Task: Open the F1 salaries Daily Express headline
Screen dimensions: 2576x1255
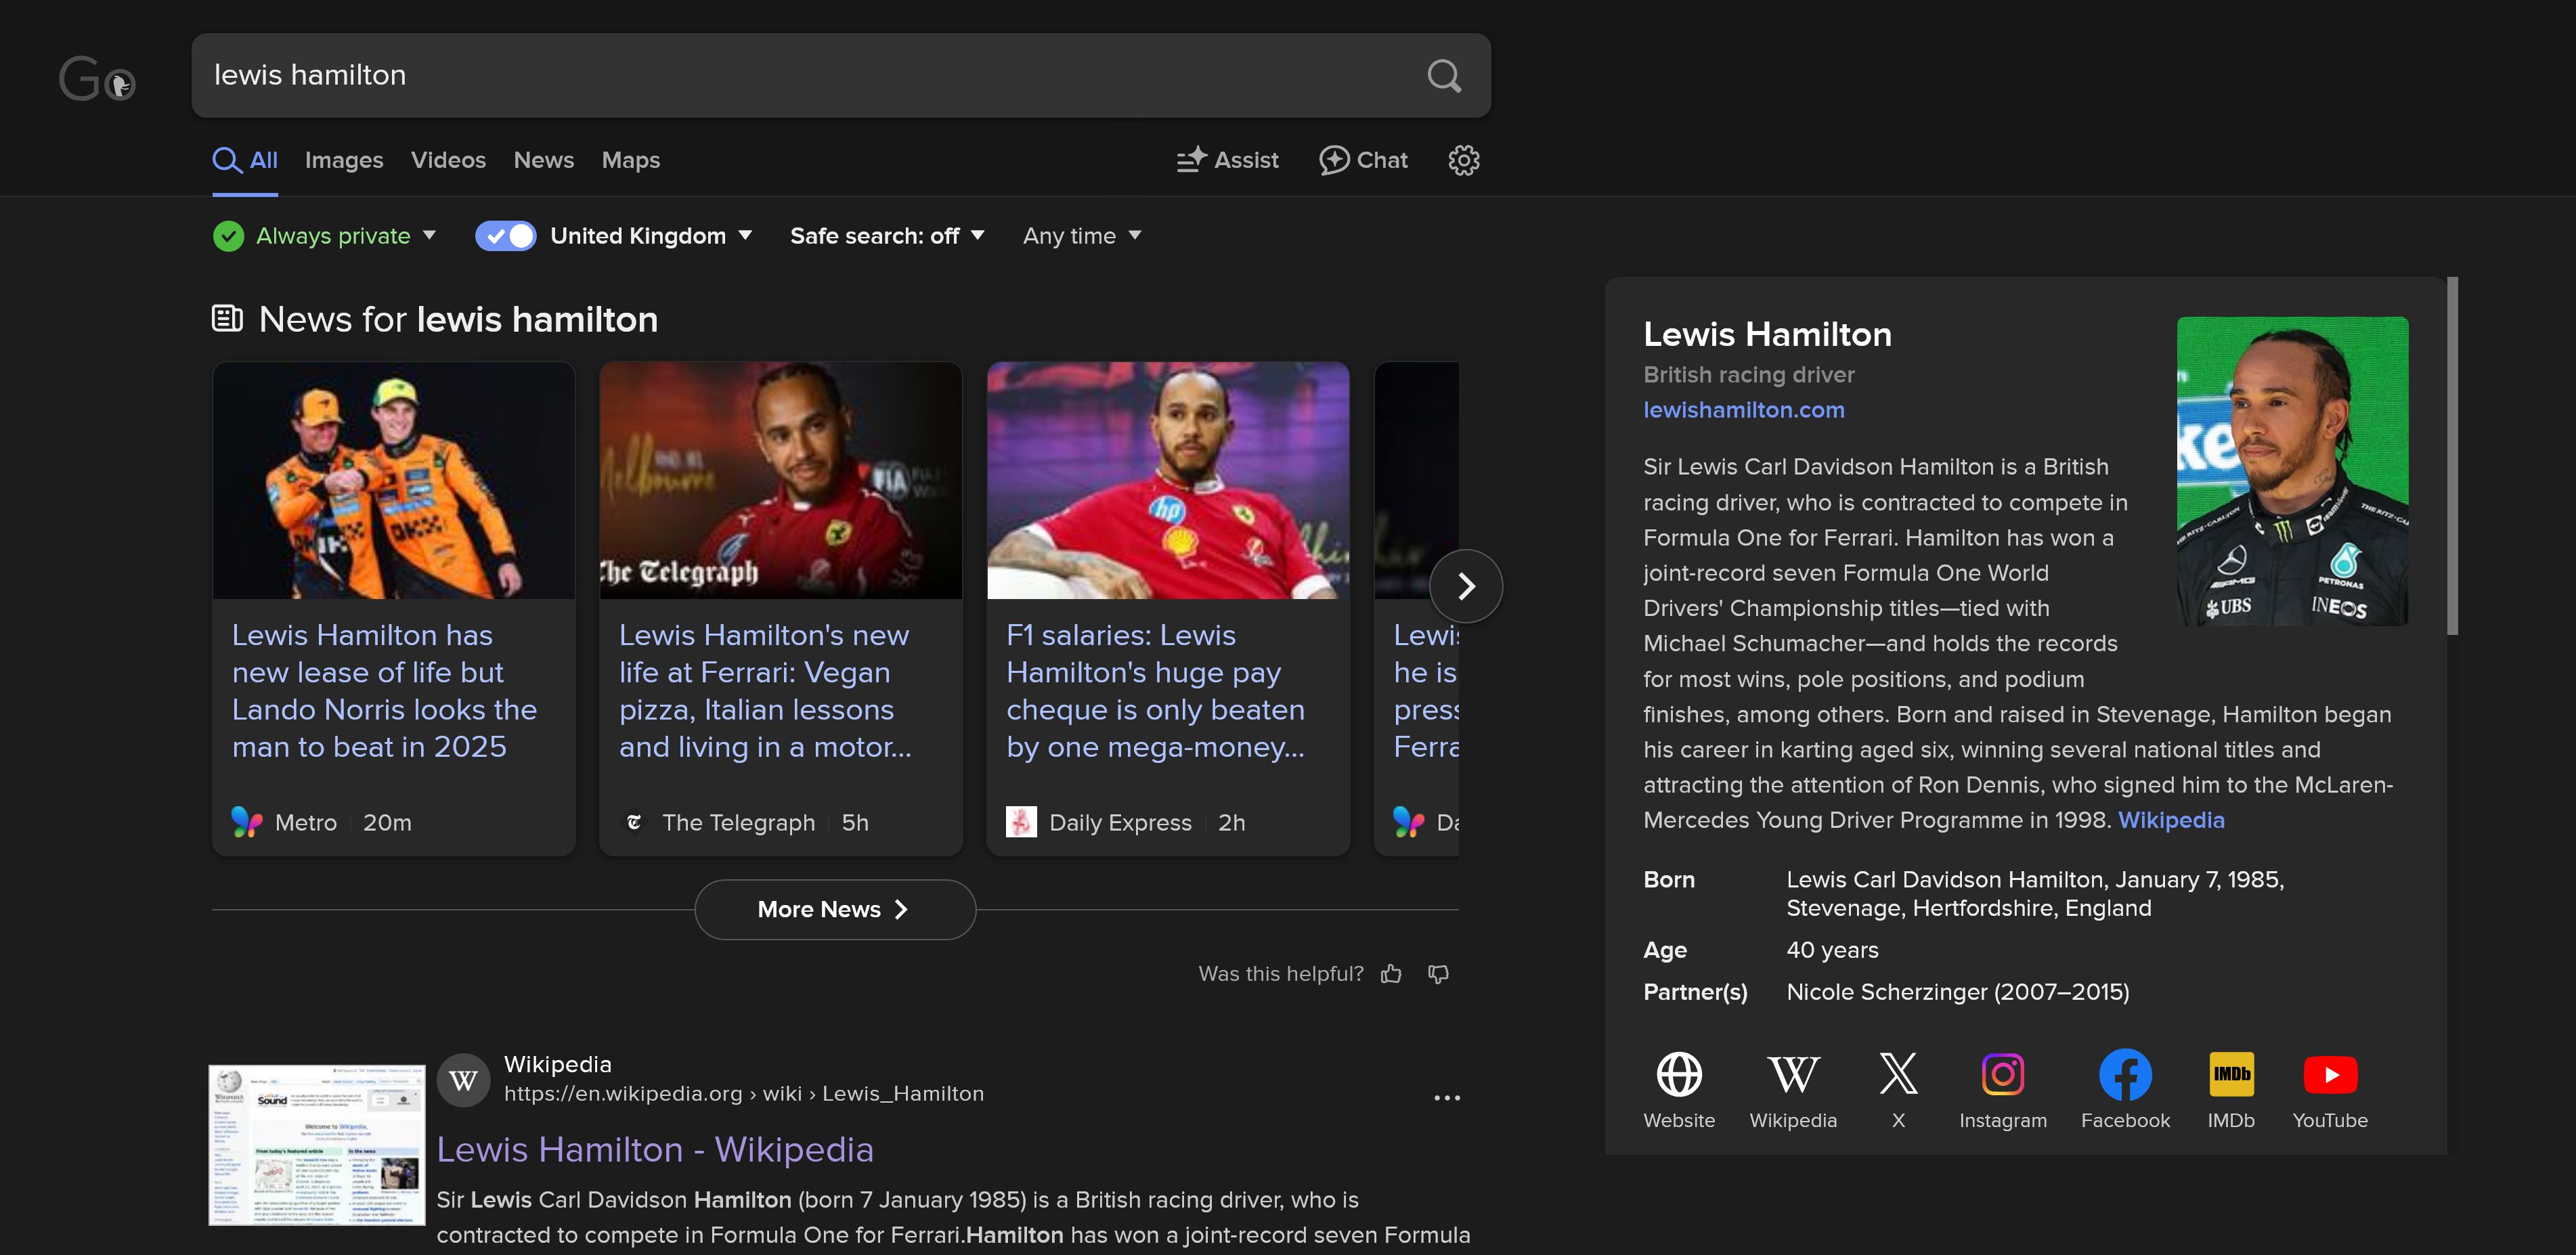Action: point(1155,691)
